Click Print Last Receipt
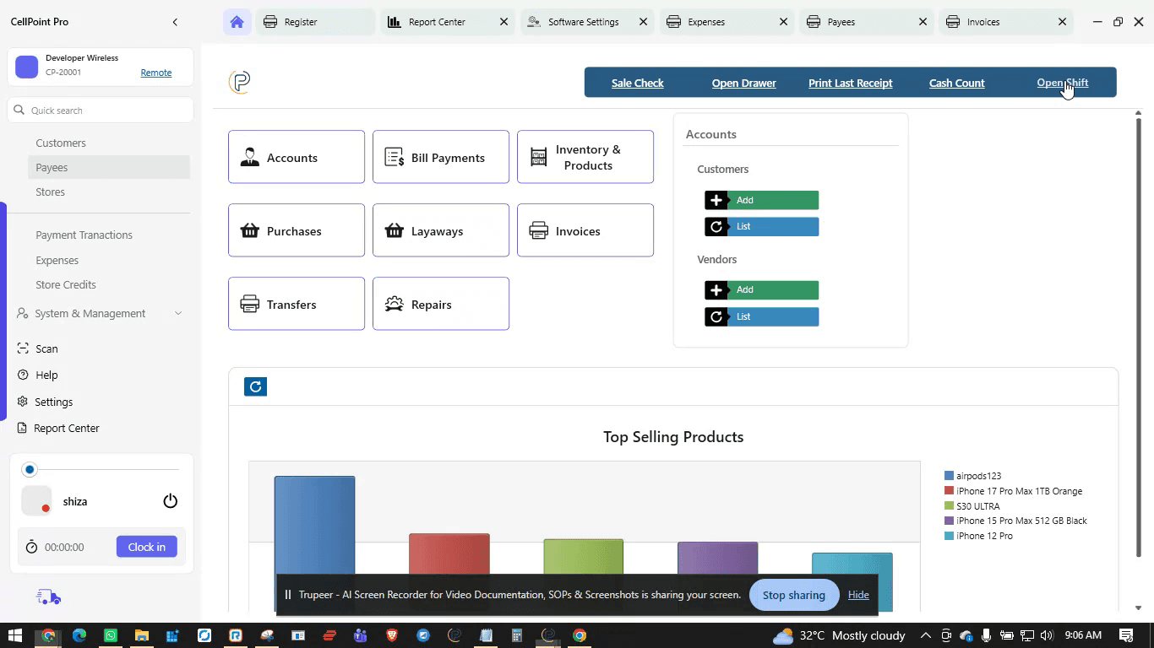Image resolution: width=1154 pixels, height=648 pixels. [x=850, y=83]
